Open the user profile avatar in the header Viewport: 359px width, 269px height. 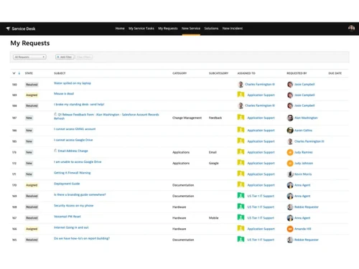tap(351, 29)
